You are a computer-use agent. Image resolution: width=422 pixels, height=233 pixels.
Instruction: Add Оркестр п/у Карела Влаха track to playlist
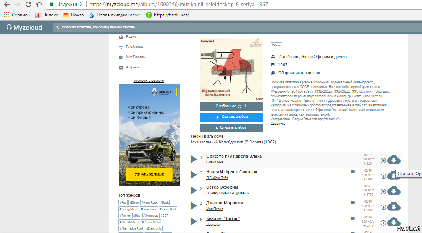383,160
